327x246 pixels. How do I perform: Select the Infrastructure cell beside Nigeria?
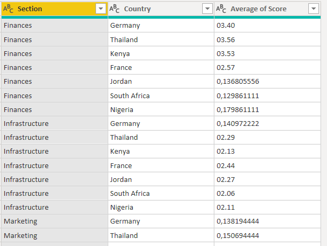click(x=54, y=208)
